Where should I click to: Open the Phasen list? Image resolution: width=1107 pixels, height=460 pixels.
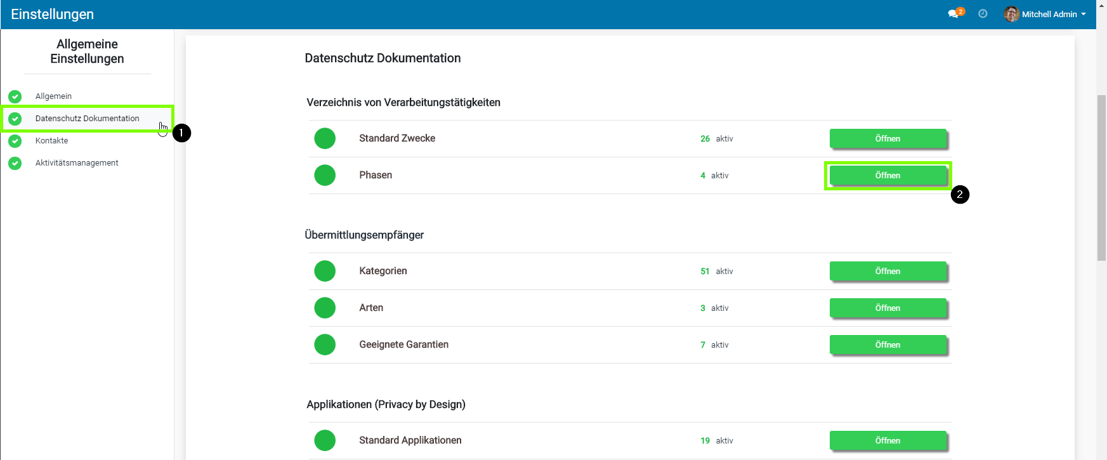(x=888, y=176)
